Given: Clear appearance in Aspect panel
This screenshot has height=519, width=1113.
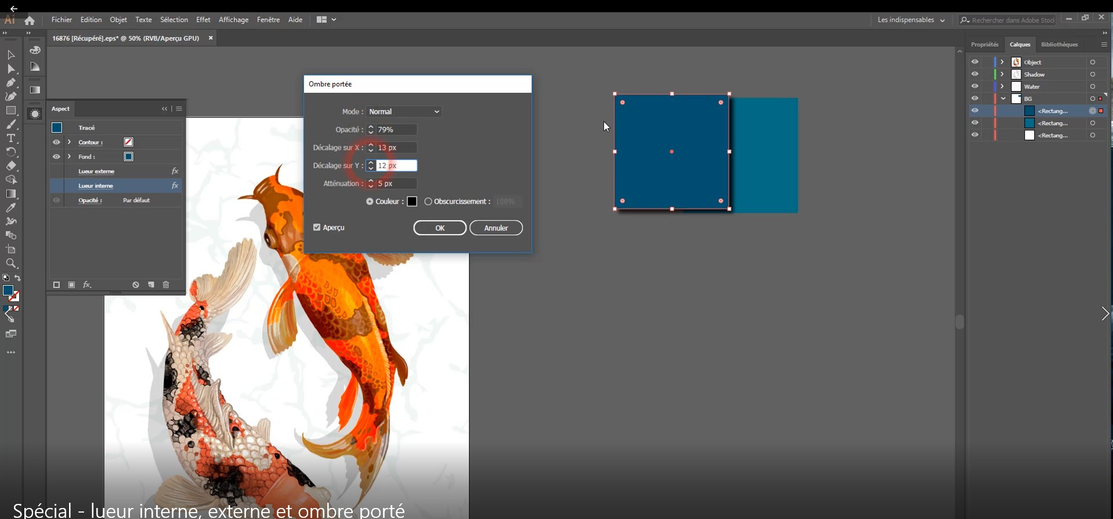Looking at the screenshot, I should 136,285.
